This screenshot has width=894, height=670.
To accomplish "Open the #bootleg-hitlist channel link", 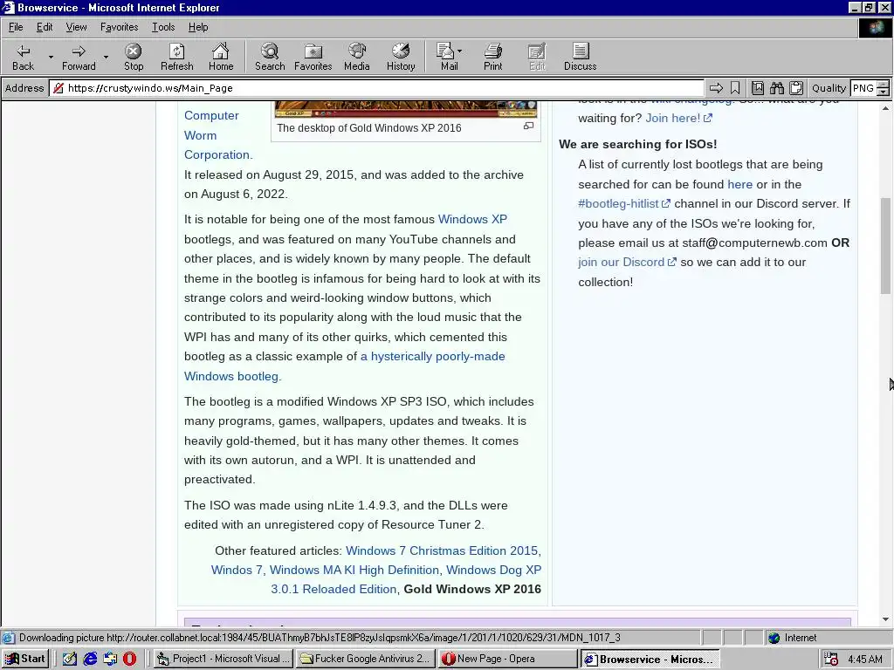I will click(623, 203).
